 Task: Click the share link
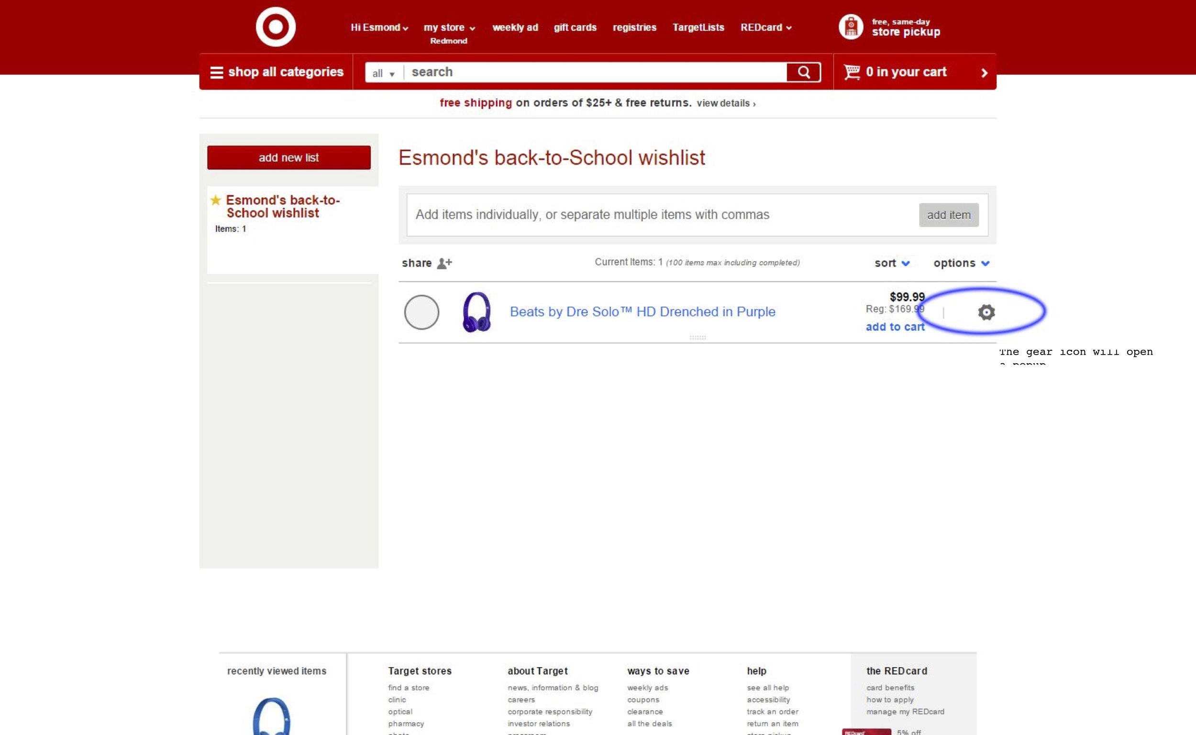417,263
